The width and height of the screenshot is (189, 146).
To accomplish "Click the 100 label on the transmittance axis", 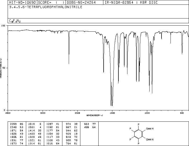I will 3,26.
